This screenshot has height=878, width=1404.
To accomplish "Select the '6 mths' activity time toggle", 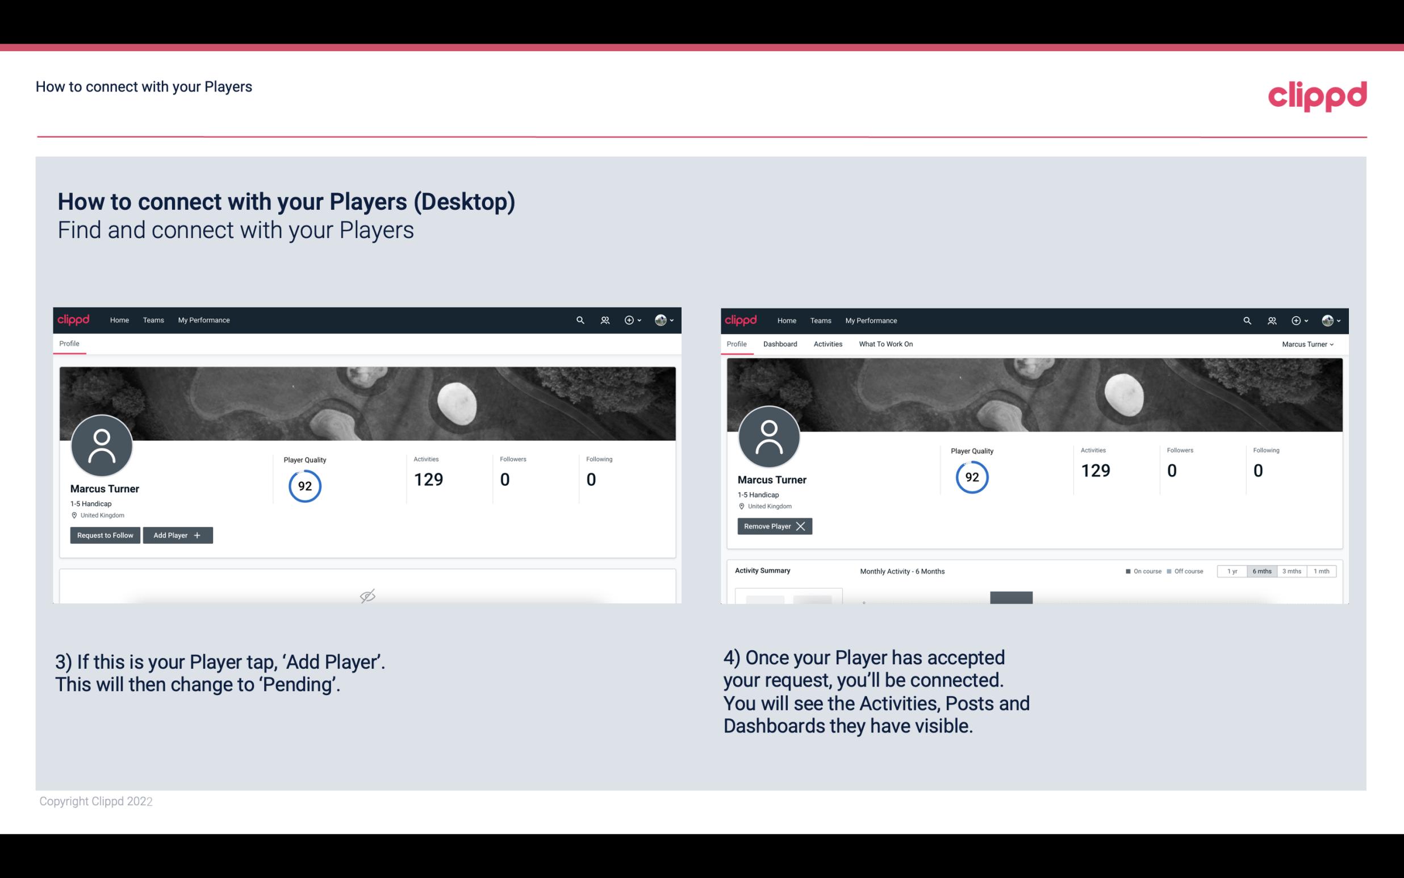I will pos(1261,571).
